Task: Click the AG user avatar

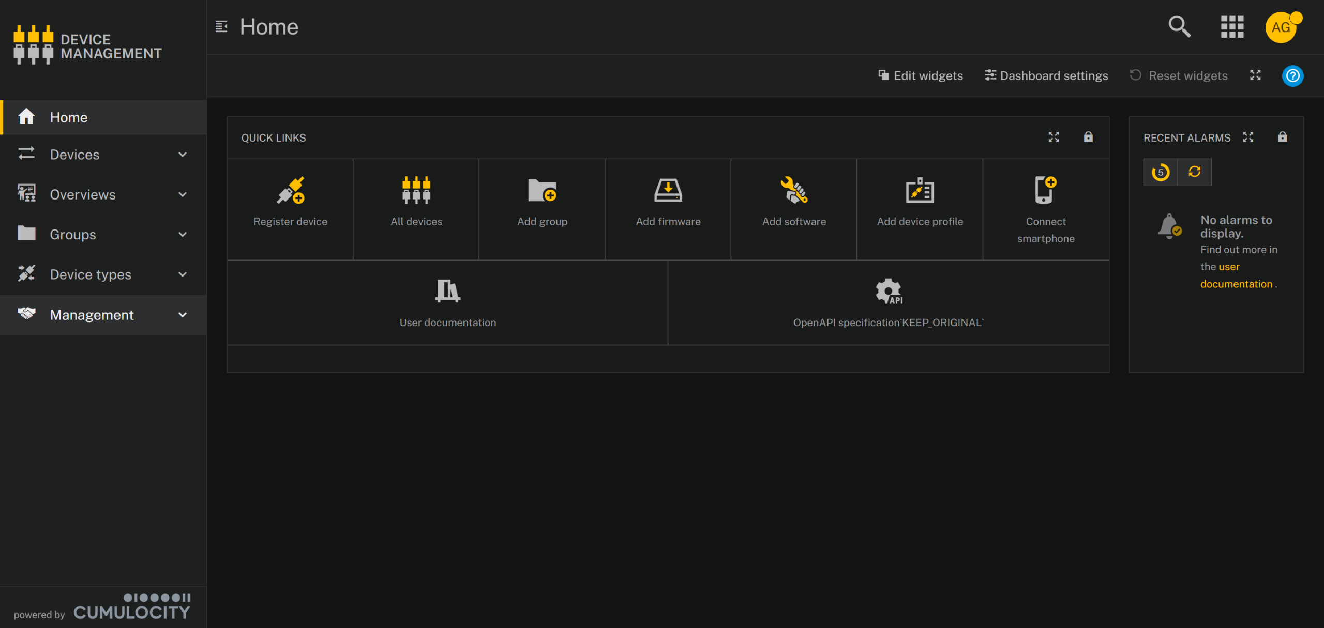Action: (1281, 27)
